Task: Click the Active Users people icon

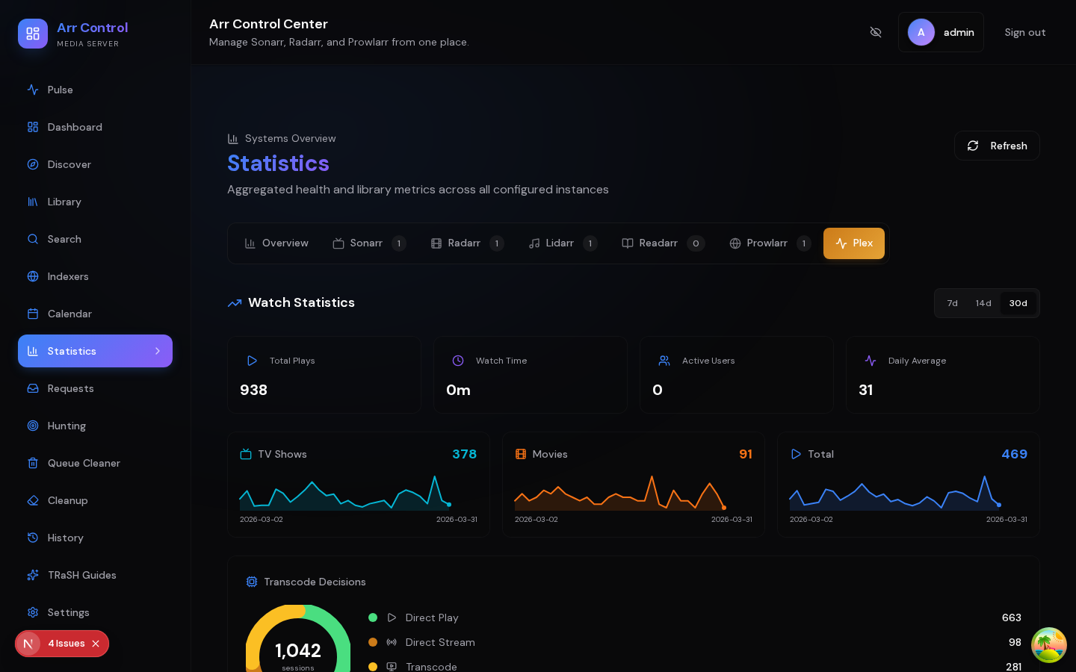Action: (664, 361)
